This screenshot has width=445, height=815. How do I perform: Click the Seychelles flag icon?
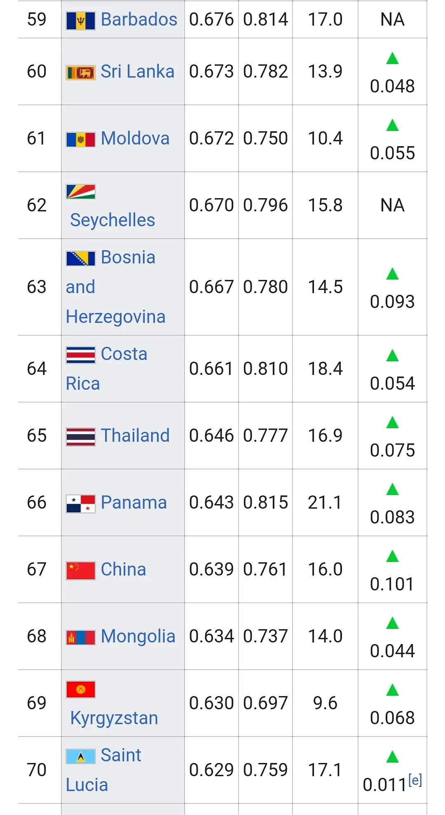[x=81, y=192]
